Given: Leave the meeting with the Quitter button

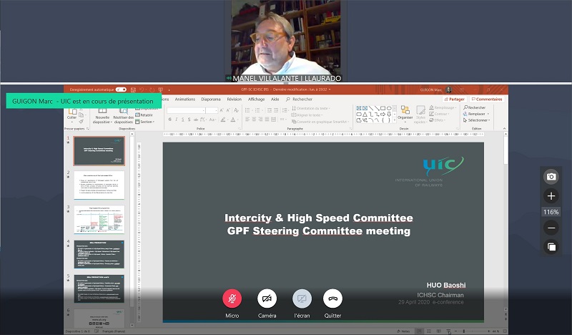Looking at the screenshot, I should (x=332, y=298).
